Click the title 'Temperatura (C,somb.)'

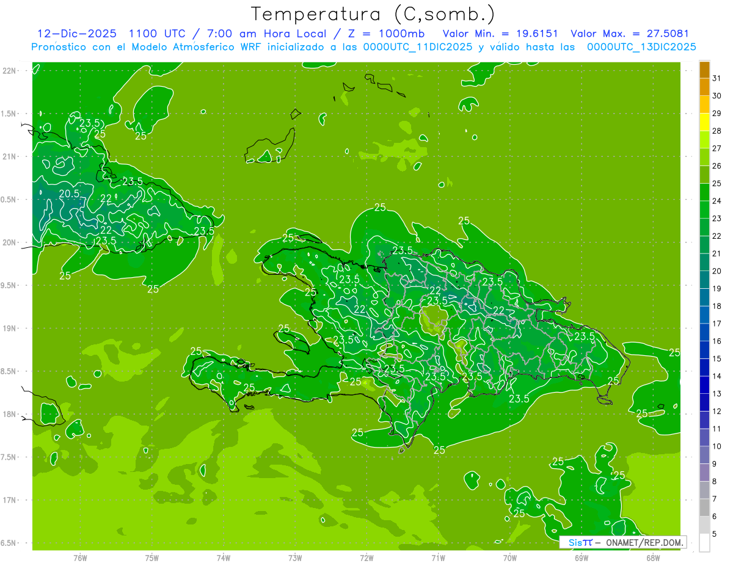(x=374, y=14)
